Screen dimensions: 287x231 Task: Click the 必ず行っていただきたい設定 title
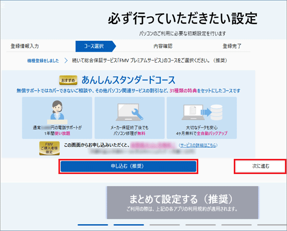183,18
